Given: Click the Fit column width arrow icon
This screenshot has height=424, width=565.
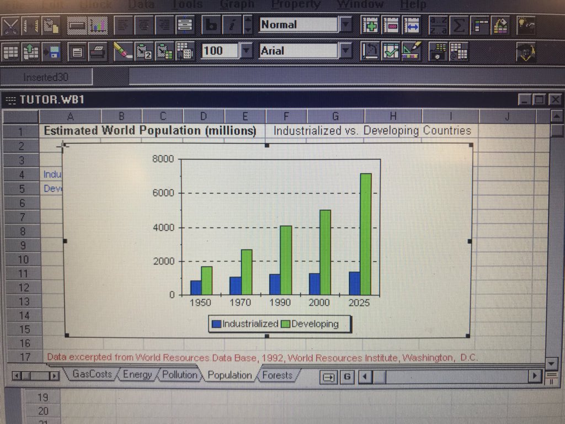Looking at the screenshot, I should click(411, 25).
